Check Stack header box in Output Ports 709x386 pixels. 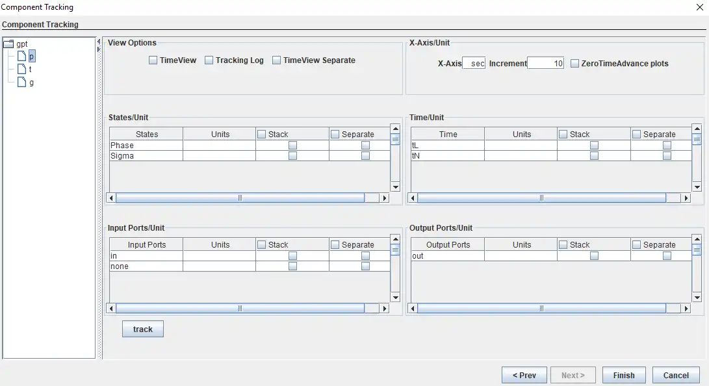[x=563, y=245]
